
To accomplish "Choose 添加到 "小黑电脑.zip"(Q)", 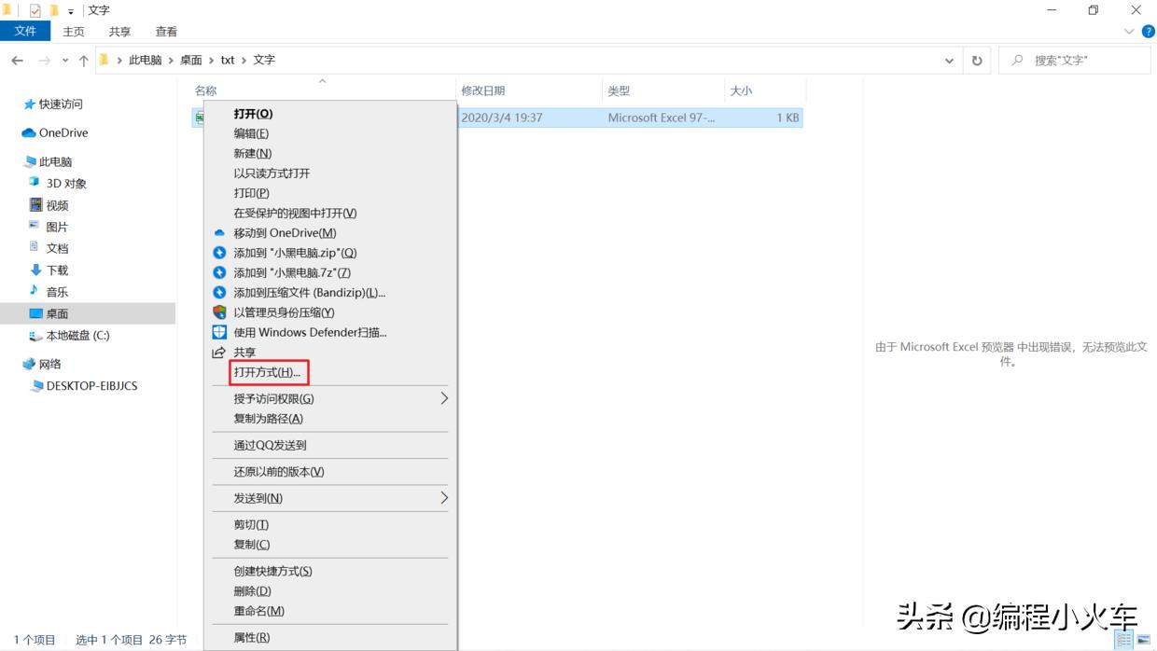I will pyautogui.click(x=330, y=253).
